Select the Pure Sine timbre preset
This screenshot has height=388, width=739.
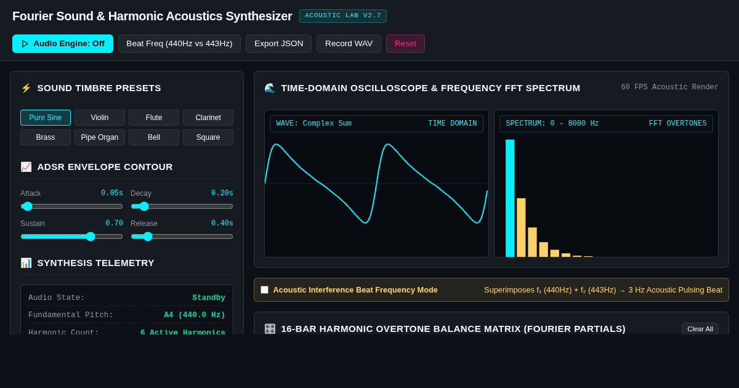[46, 118]
